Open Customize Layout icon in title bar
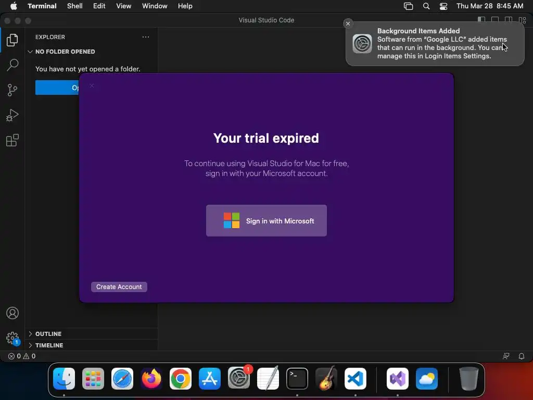This screenshot has height=400, width=533. 522,20
